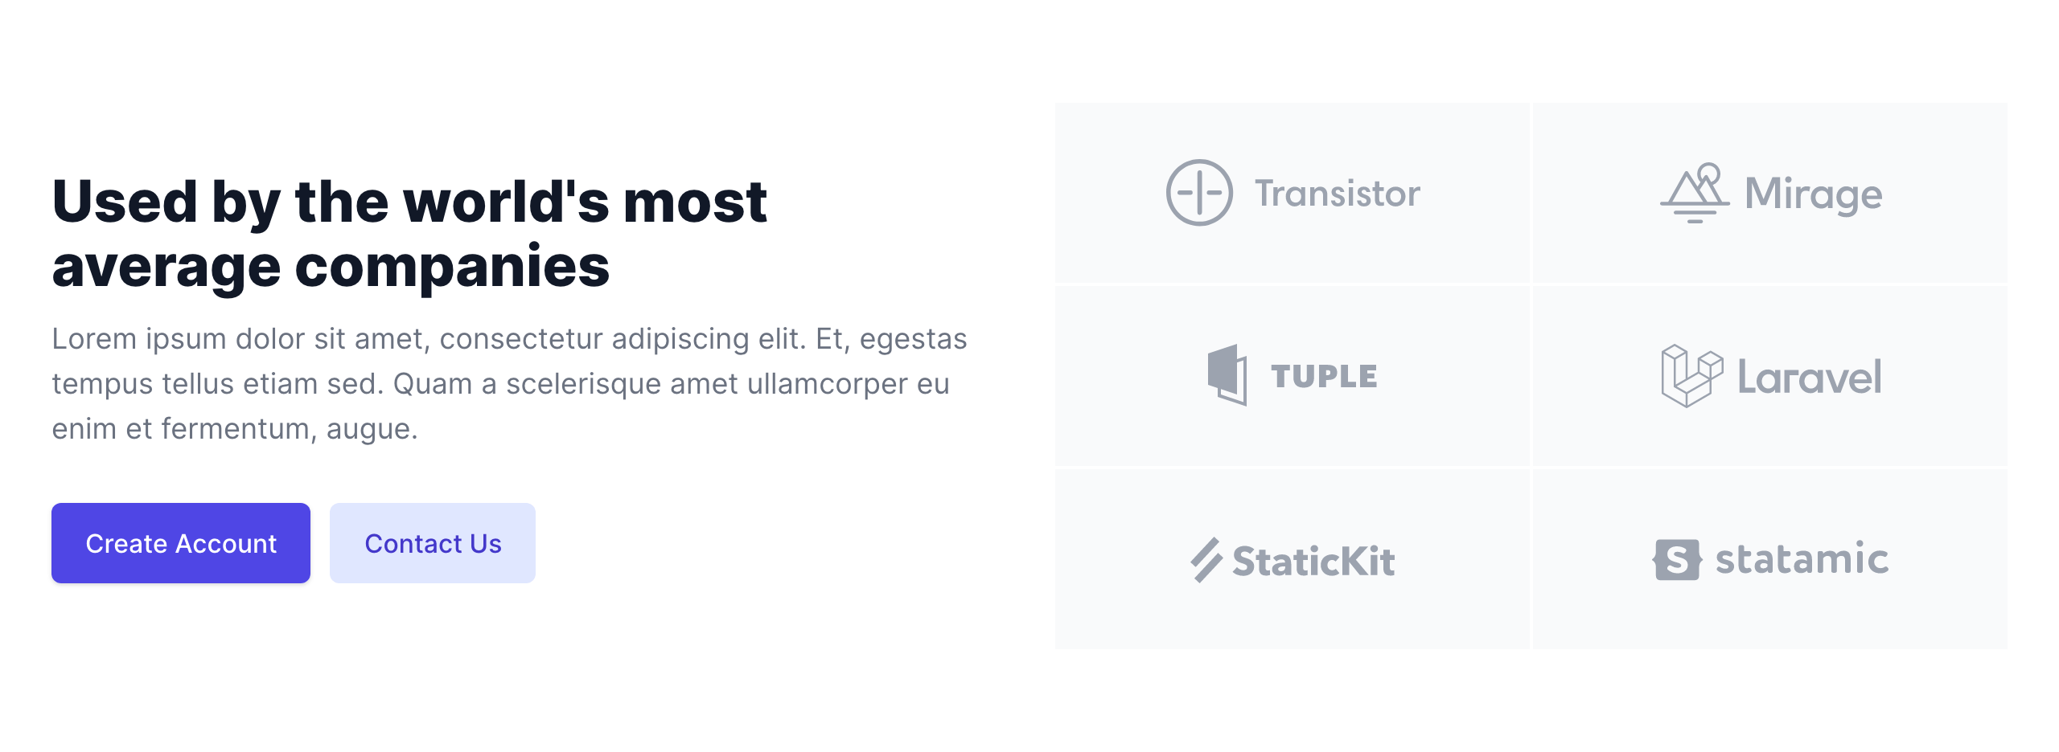This screenshot has width=2059, height=752.
Task: Select the TUPLE wordmark text
Action: (1324, 376)
